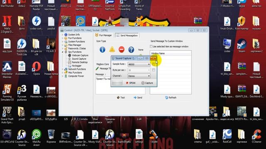Open the Grand Theft Auto desktop icon
The height and width of the screenshot is (149, 266).
[x=7, y=115]
